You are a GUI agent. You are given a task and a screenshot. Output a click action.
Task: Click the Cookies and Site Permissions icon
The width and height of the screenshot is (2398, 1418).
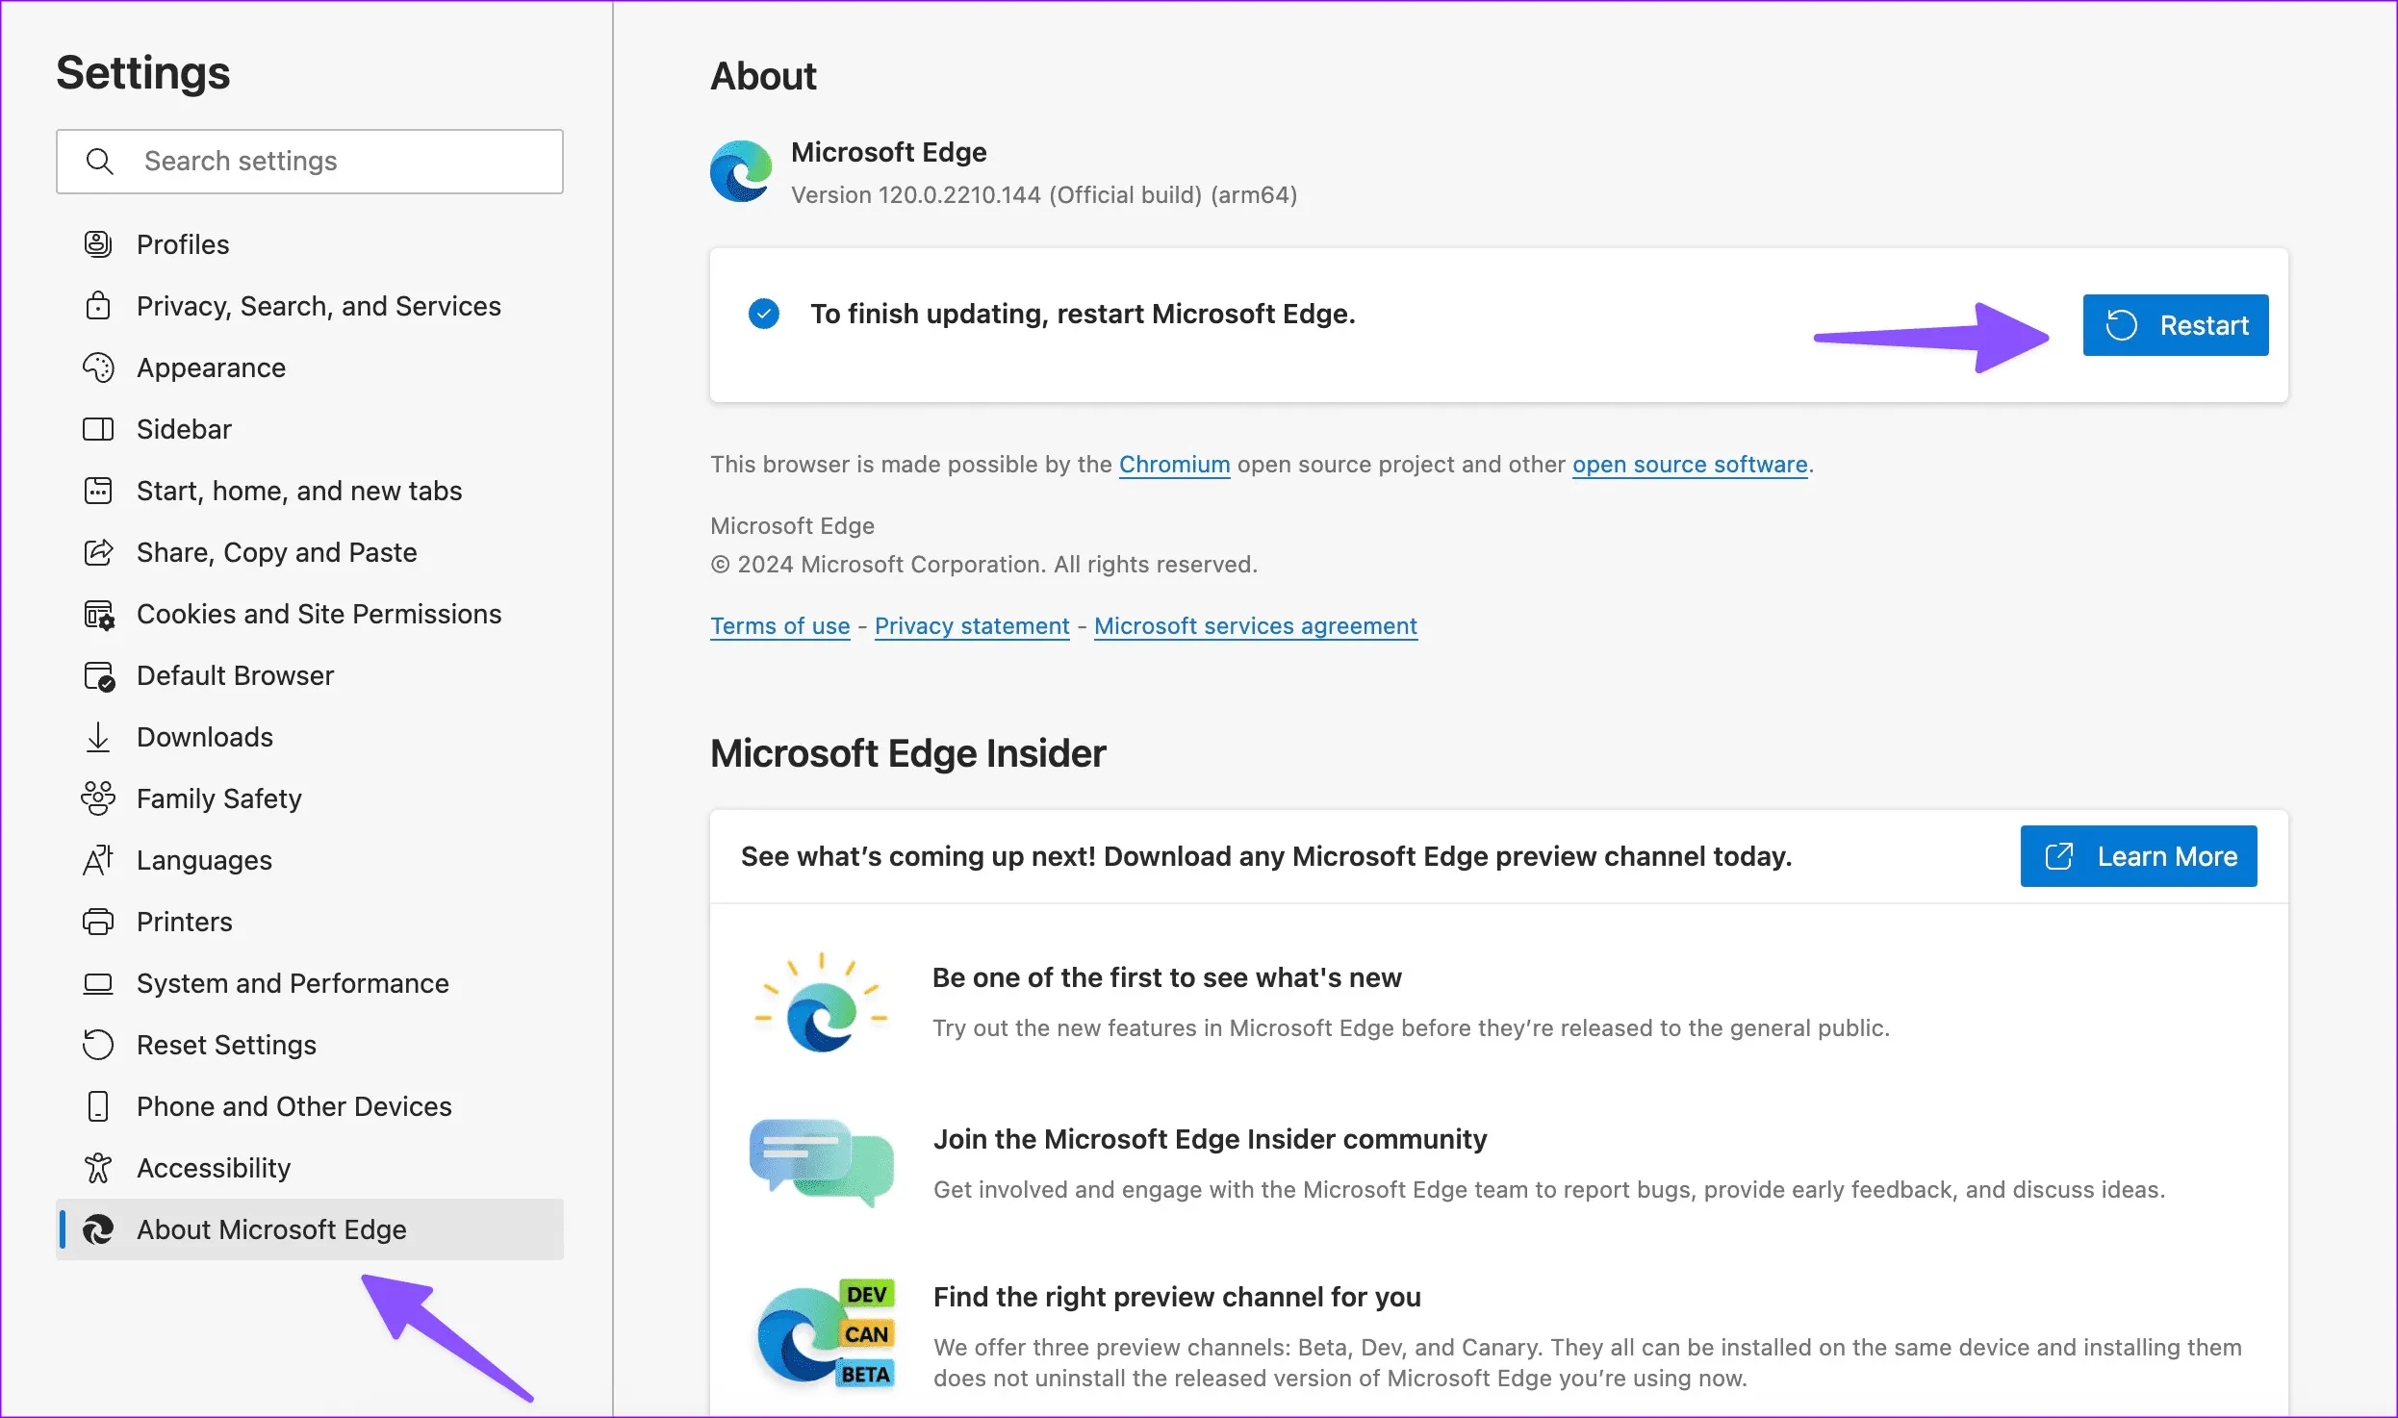click(x=98, y=614)
